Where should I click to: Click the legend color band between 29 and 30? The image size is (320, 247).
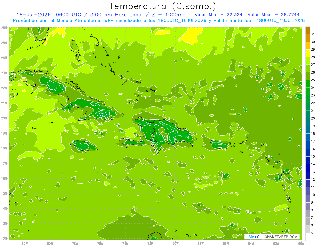[x=308, y=46]
